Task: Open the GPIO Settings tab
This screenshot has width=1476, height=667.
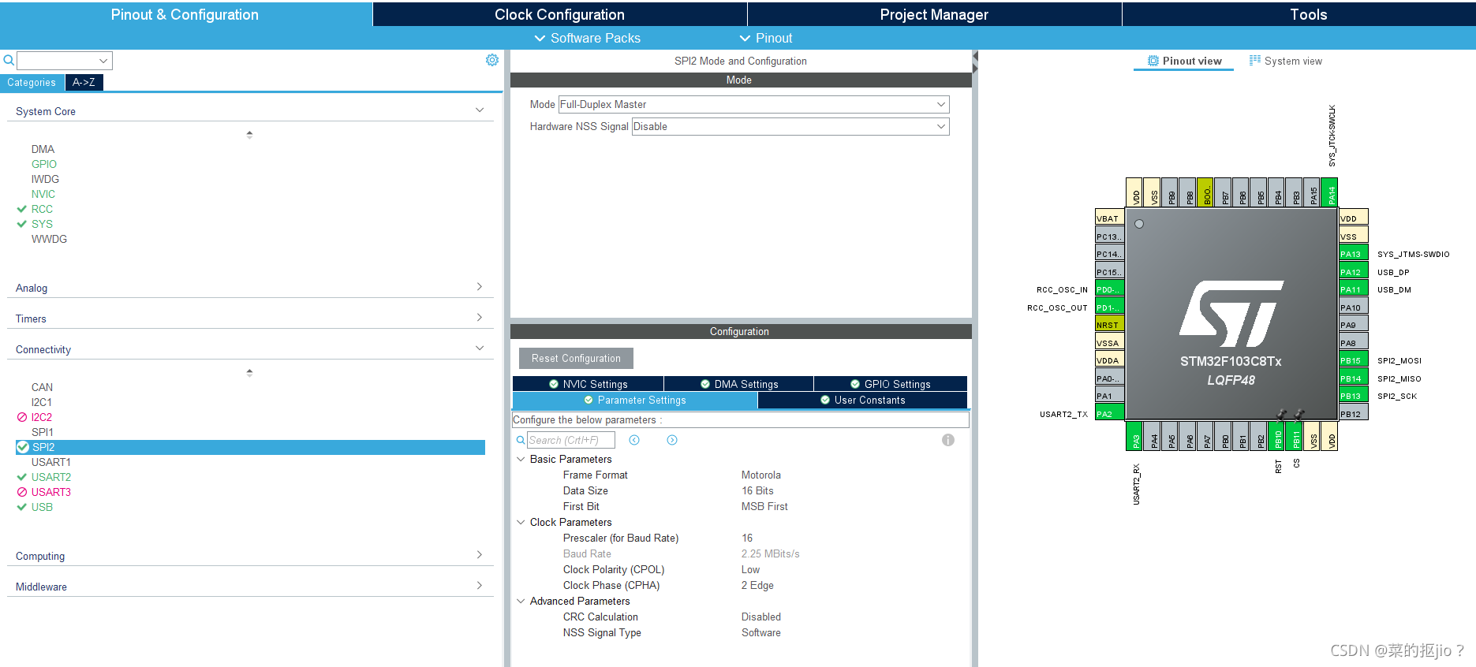Action: (x=891, y=384)
